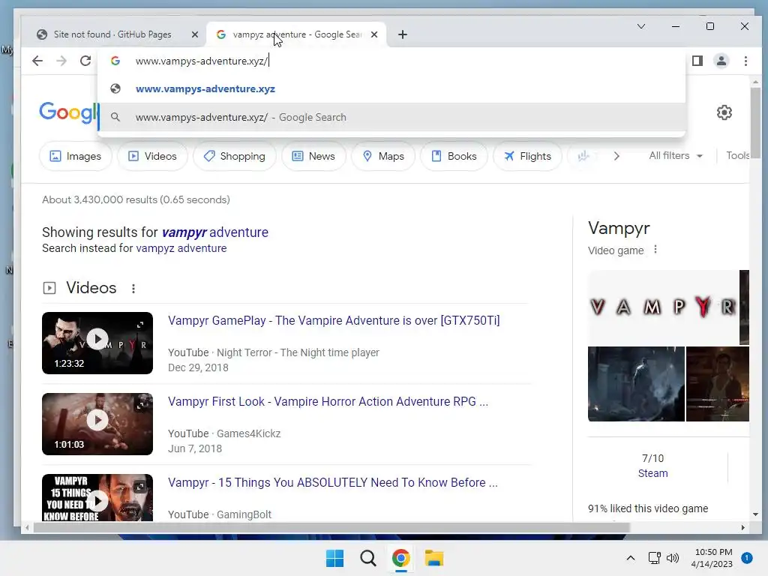This screenshot has width=768, height=576.
Task: Click the horizontal scrollbar right arrow
Action: (x=743, y=527)
